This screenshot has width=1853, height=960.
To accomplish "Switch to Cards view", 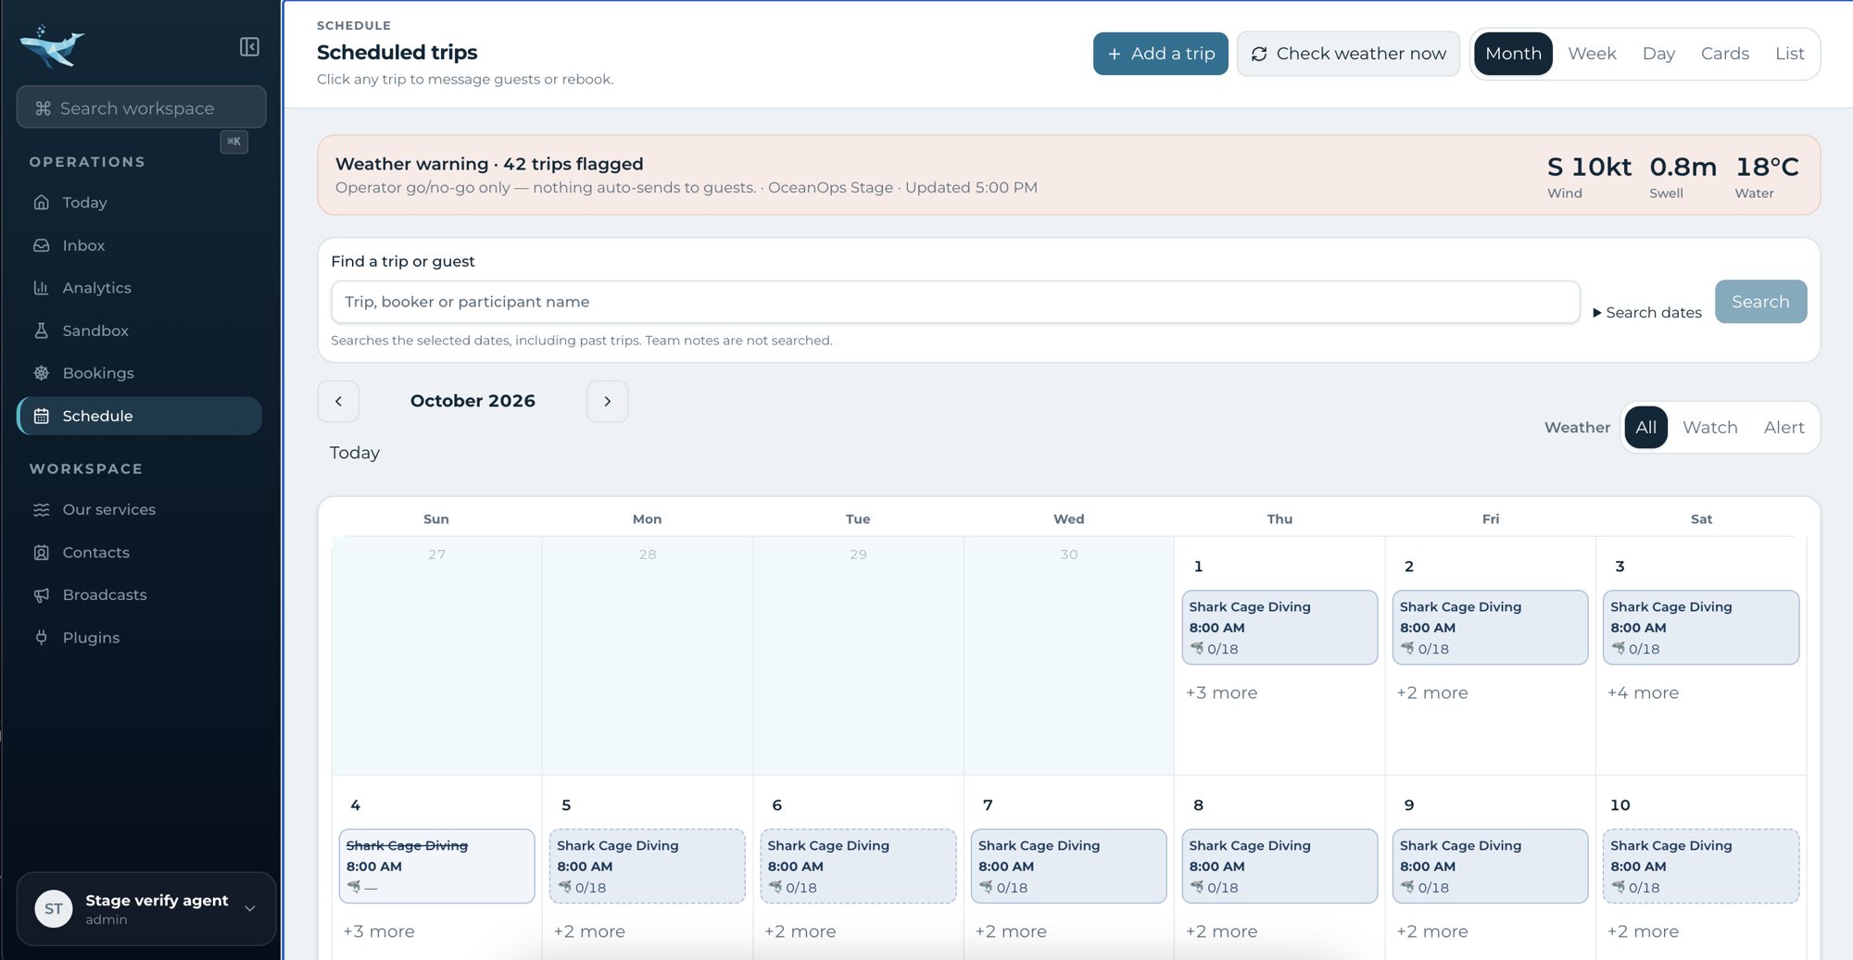I will click(x=1725, y=54).
